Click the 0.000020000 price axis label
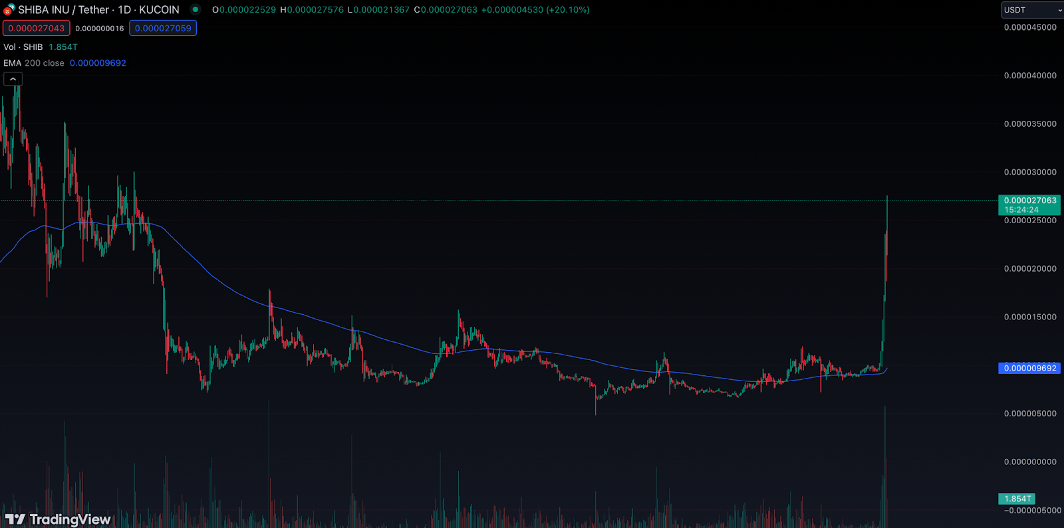 pyautogui.click(x=1030, y=269)
